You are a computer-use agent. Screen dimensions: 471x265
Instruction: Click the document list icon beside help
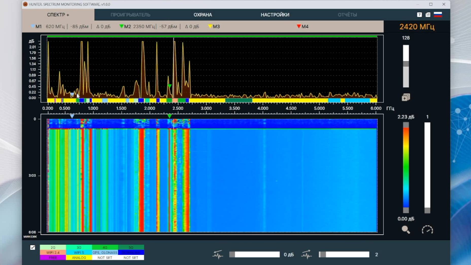pos(428,15)
